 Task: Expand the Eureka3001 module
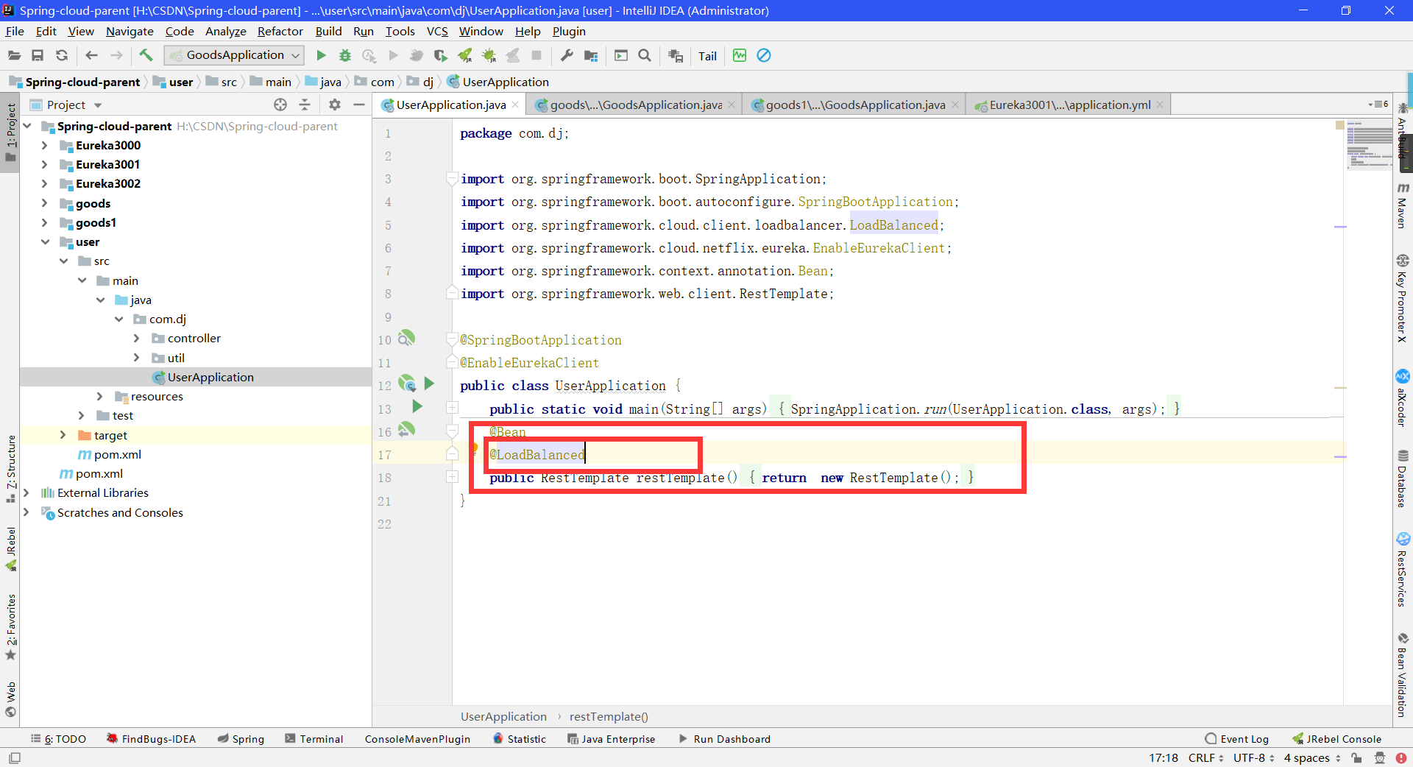[x=44, y=164]
